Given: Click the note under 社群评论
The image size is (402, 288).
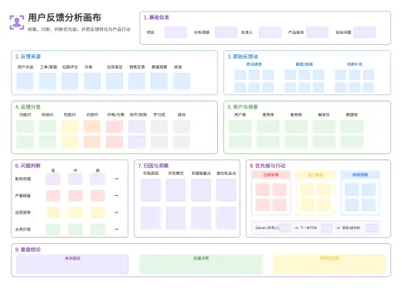Looking at the screenshot, I should (70, 81).
